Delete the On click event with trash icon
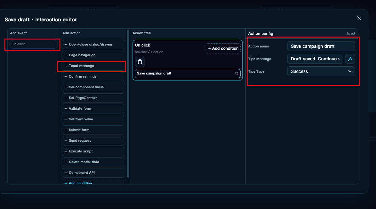 click(x=140, y=62)
